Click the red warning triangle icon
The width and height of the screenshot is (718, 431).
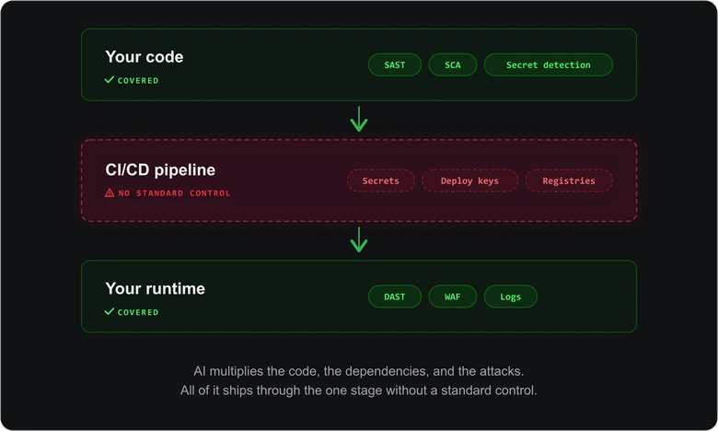click(110, 192)
